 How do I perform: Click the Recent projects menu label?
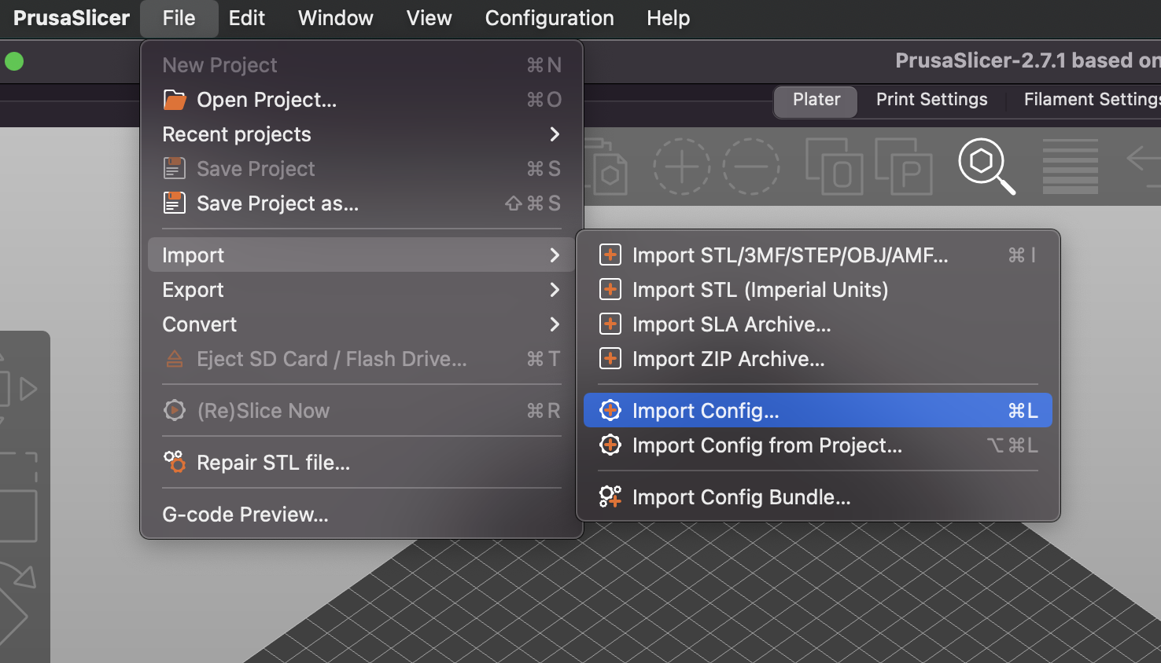[x=236, y=134]
